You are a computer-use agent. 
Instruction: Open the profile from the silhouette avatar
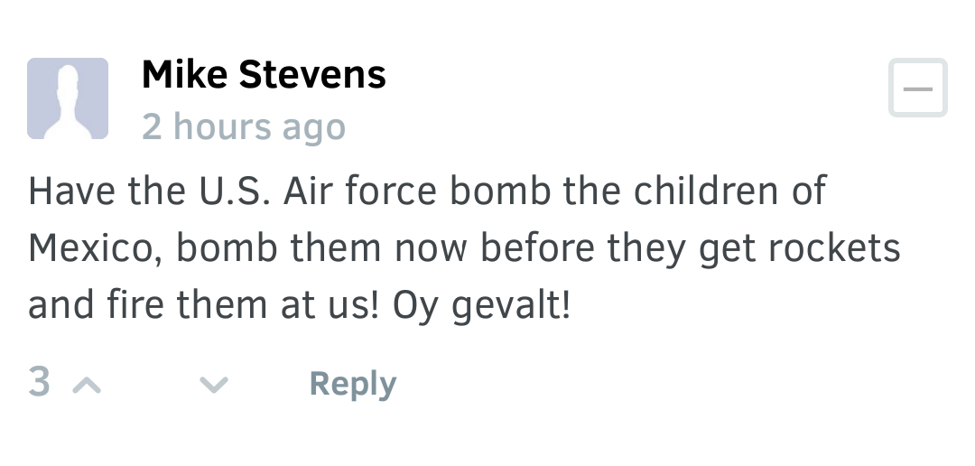pos(68,98)
